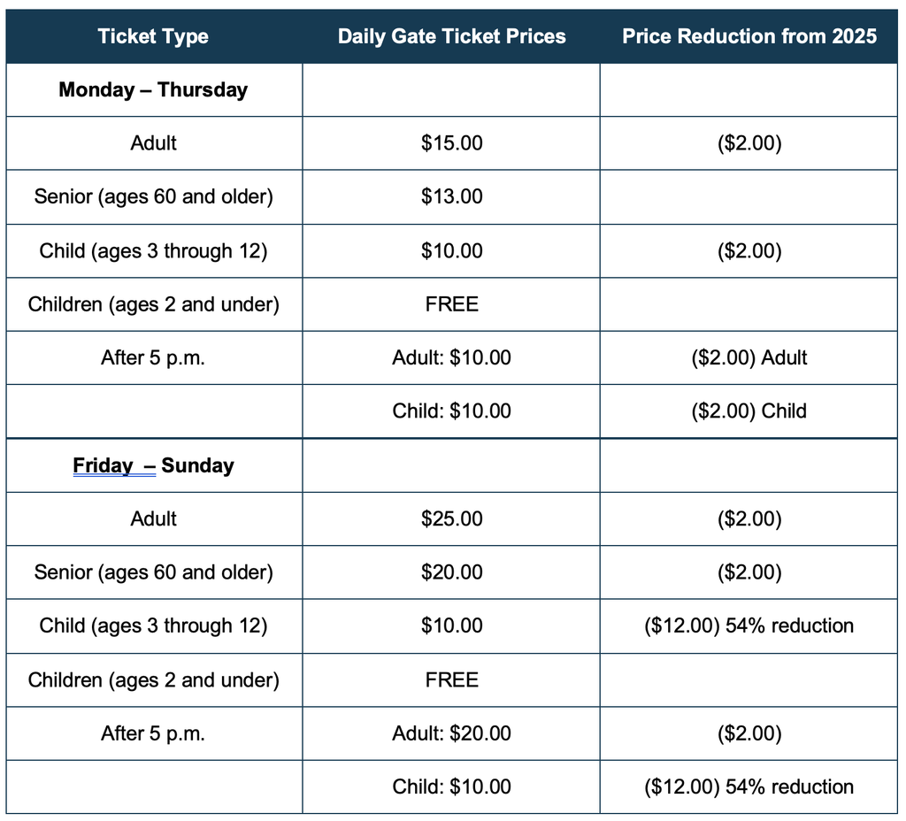
Task: Select the $15.00 weekday adult price cell
Action: pyautogui.click(x=451, y=143)
